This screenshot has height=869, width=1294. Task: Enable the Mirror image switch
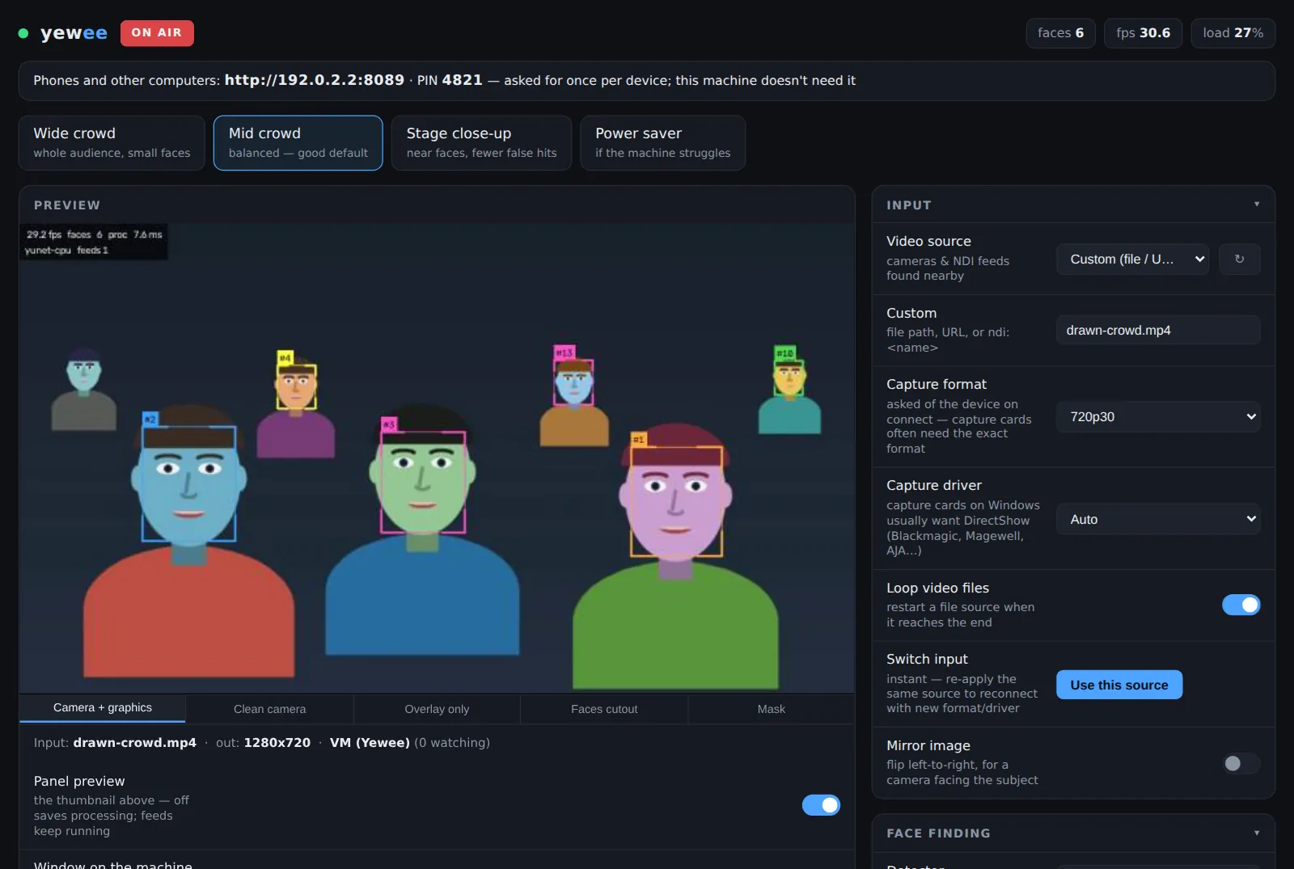1241,763
